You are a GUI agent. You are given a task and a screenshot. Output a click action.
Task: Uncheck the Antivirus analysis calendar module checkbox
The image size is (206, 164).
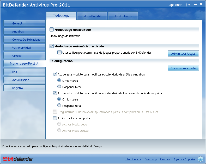[55, 74]
